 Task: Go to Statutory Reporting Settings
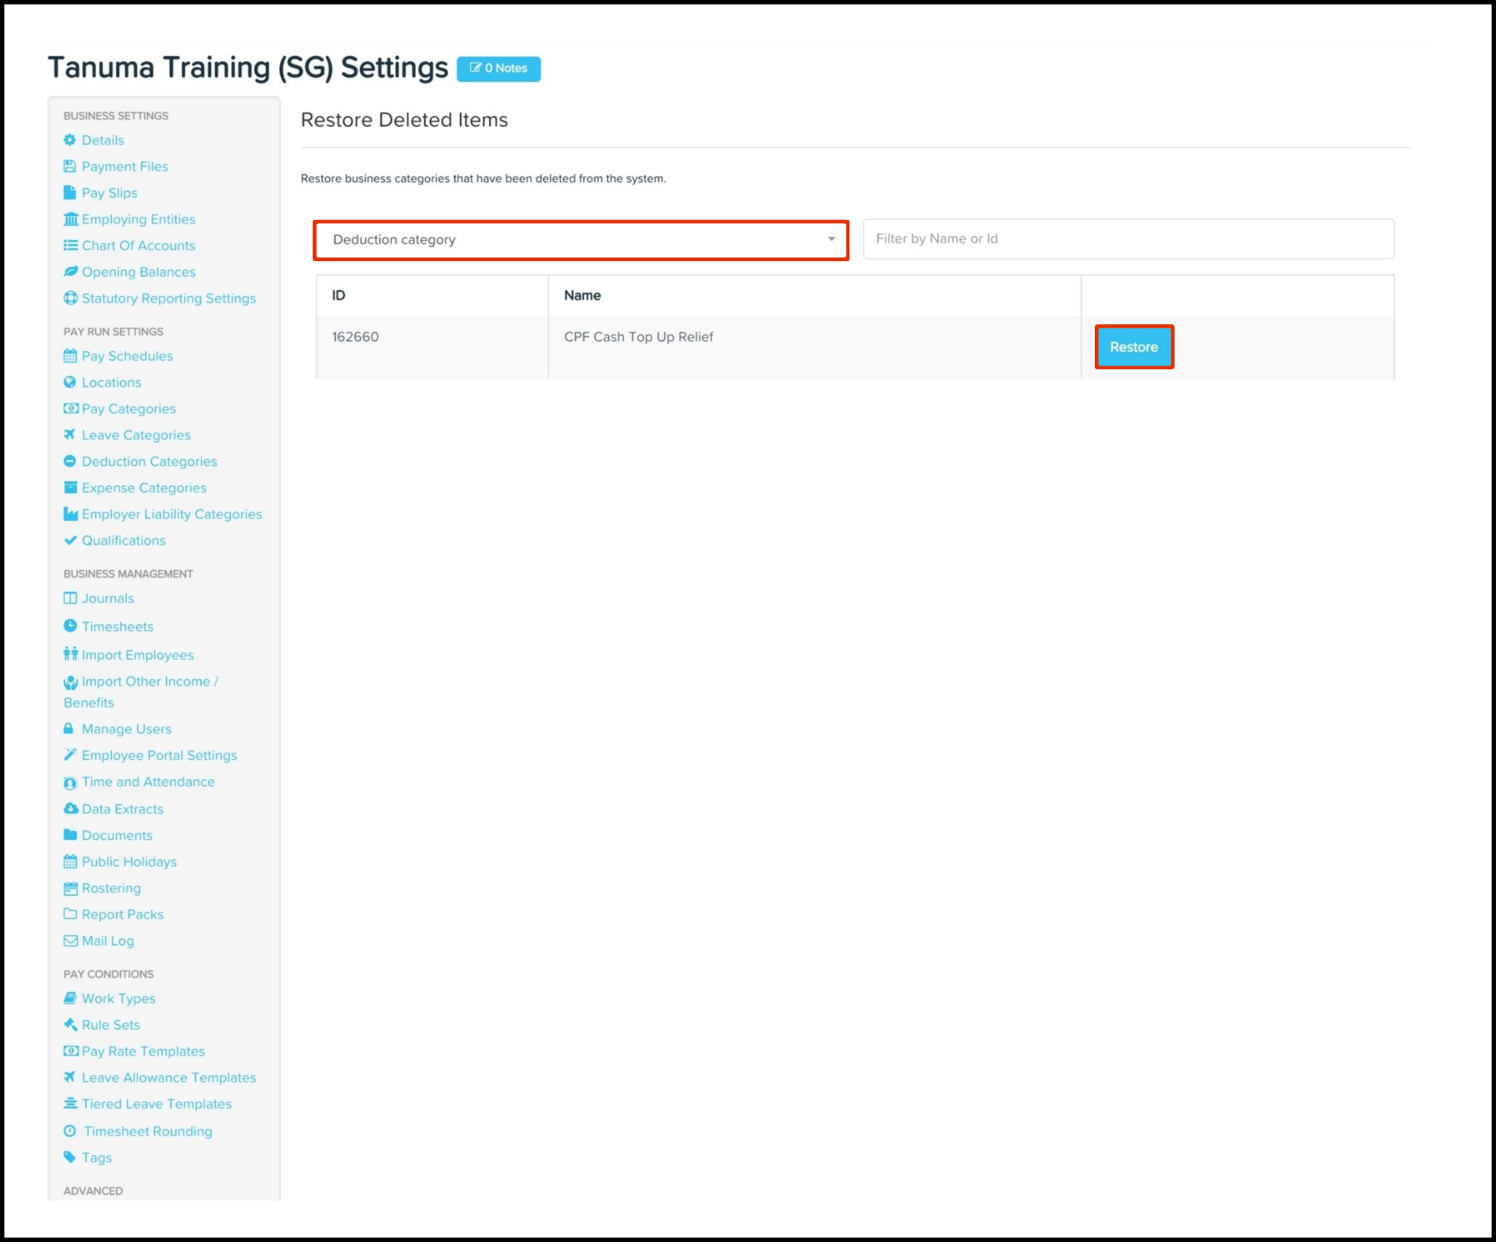pyautogui.click(x=168, y=298)
